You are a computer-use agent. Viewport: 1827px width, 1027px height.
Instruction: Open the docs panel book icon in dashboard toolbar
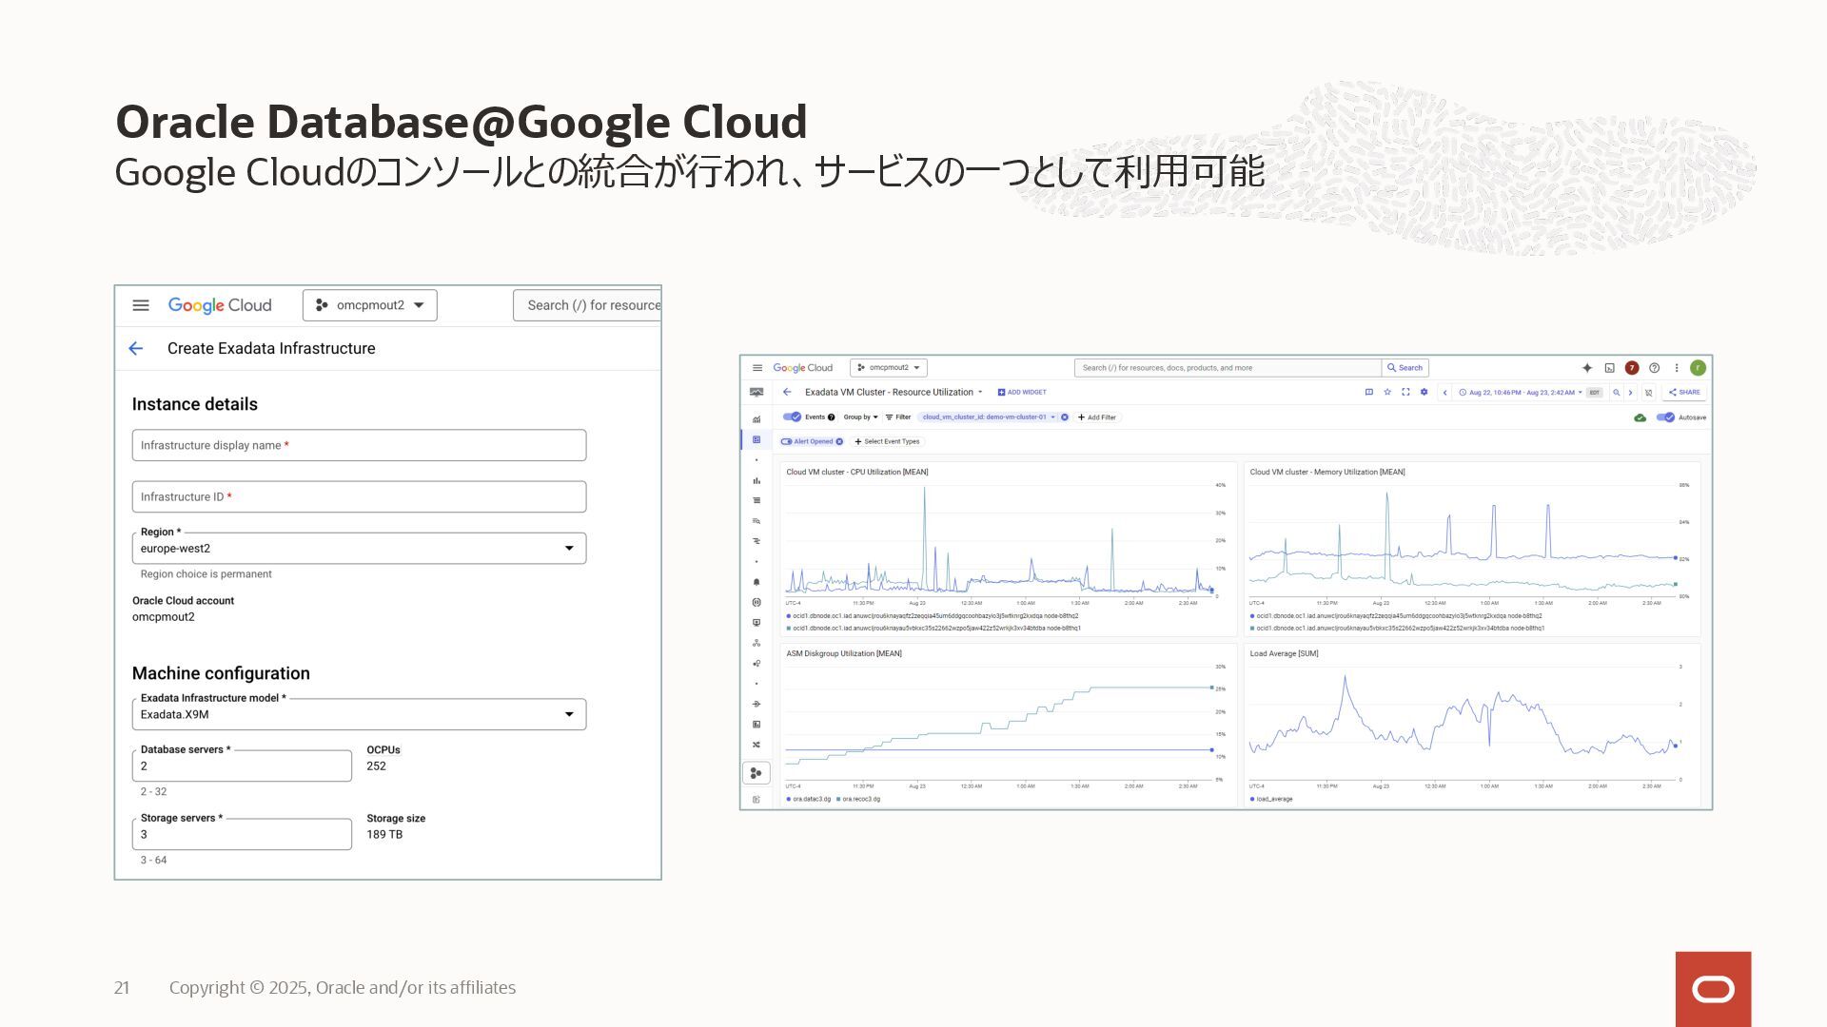(x=1369, y=392)
